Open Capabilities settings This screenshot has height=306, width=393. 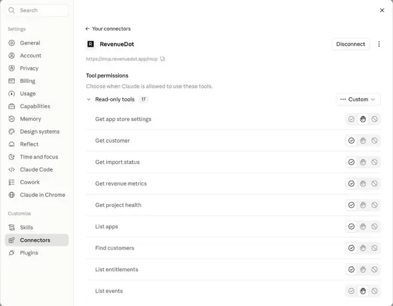[x=37, y=106]
